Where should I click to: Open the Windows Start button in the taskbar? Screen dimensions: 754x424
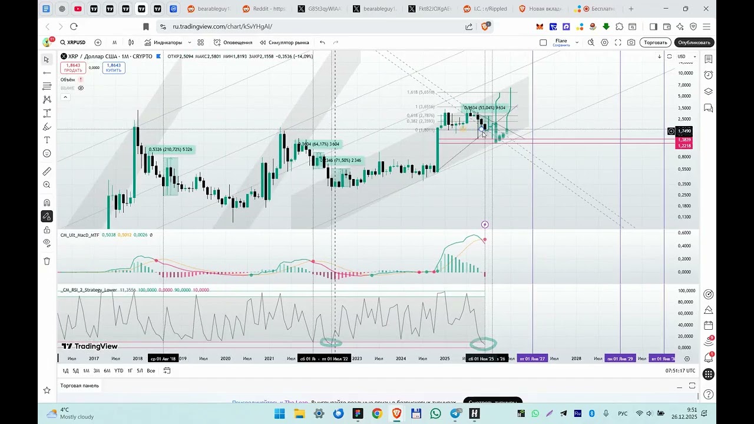(279, 413)
